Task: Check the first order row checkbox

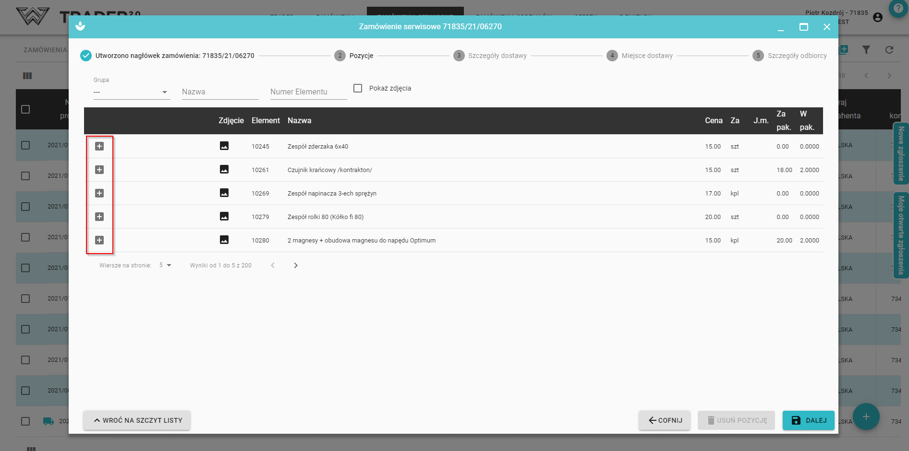Action: [x=25, y=145]
